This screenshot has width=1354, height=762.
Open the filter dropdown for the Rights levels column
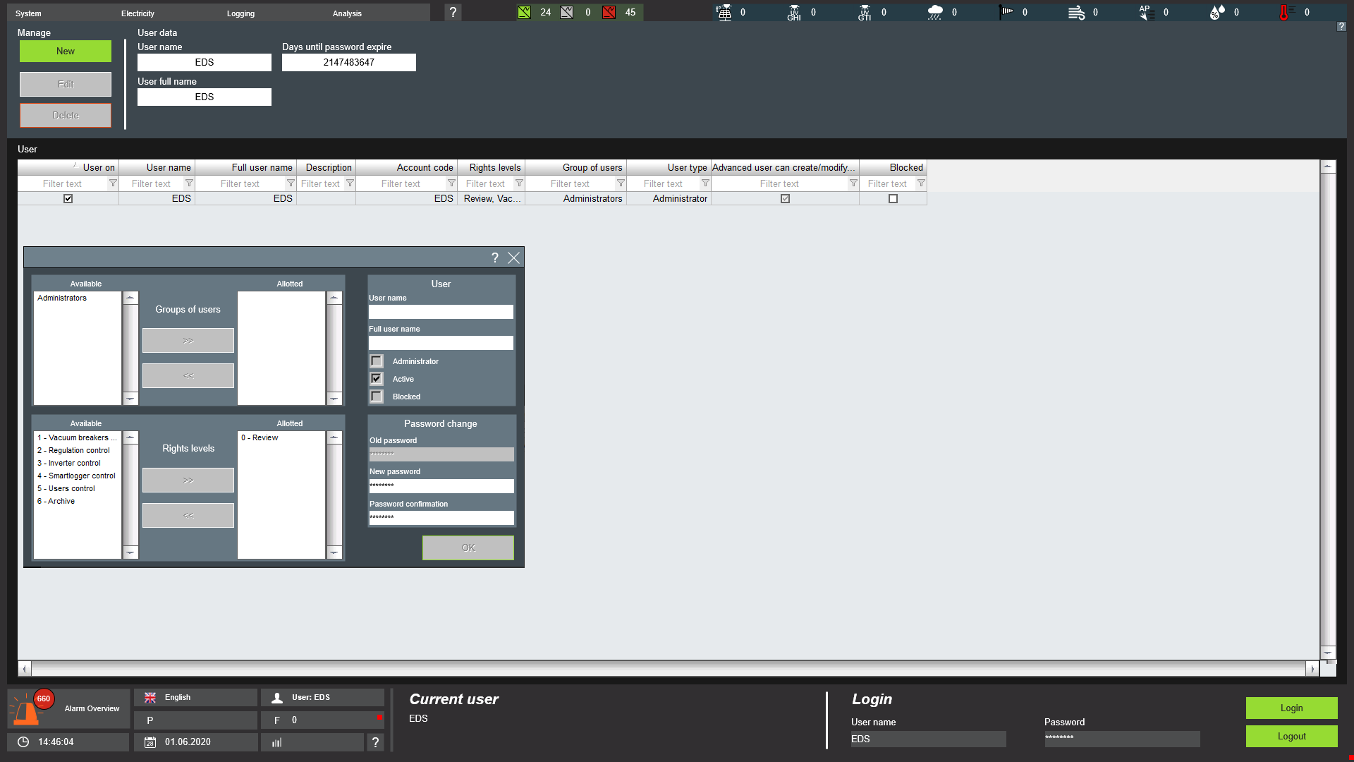[x=519, y=183]
